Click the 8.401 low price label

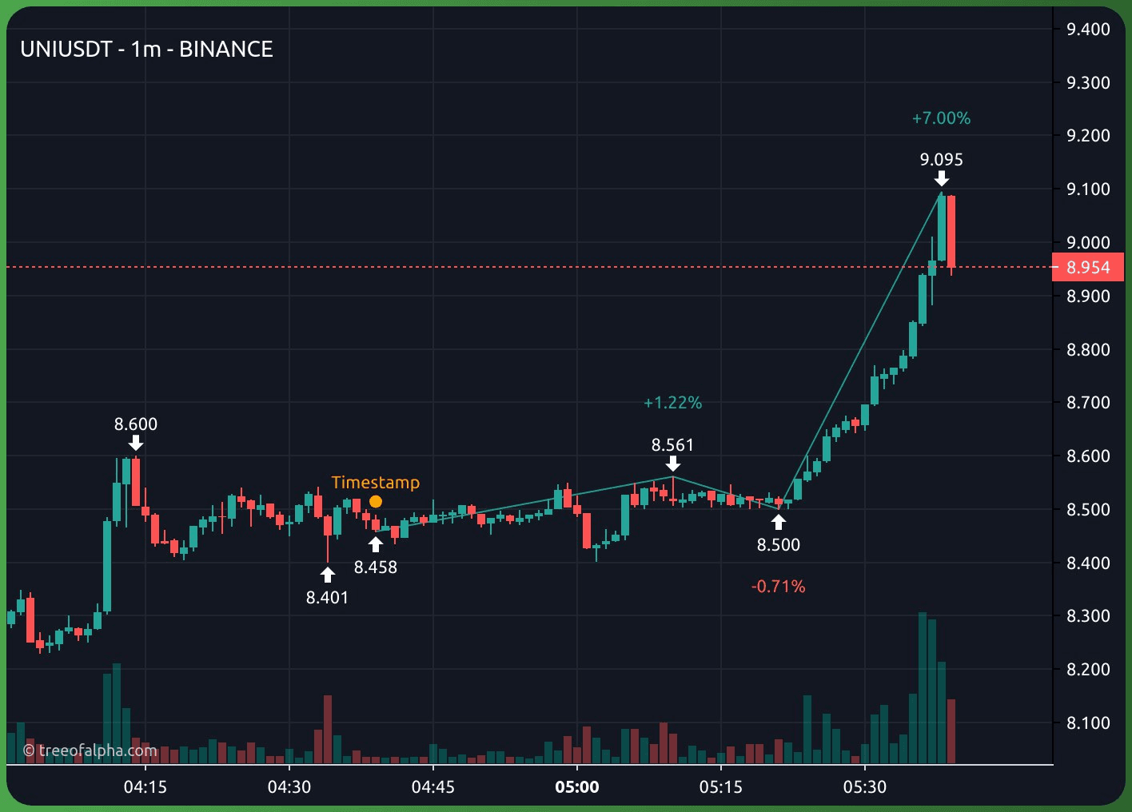click(328, 598)
